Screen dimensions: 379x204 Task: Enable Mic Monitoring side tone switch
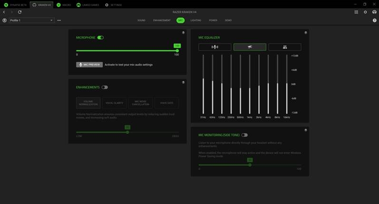pos(244,135)
